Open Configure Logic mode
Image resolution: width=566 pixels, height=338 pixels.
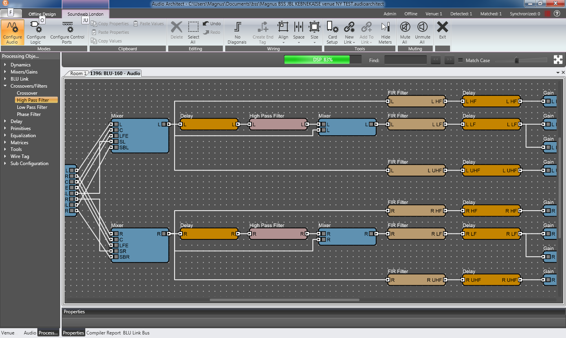(x=36, y=32)
